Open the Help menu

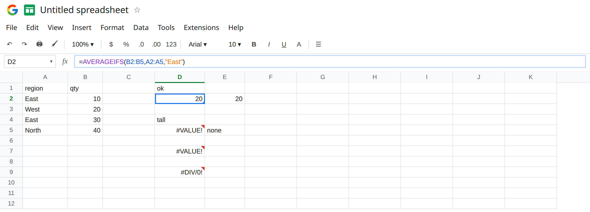pyautogui.click(x=236, y=27)
